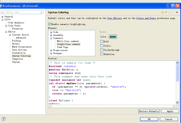Image resolution: width=181 pixels, height=123 pixels.
Task: Click inside the type filter text field
Action: pyautogui.click(x=20, y=12)
